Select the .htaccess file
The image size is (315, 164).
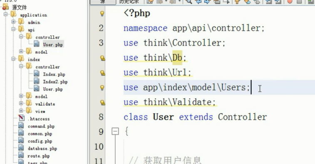pyautogui.click(x=39, y=119)
